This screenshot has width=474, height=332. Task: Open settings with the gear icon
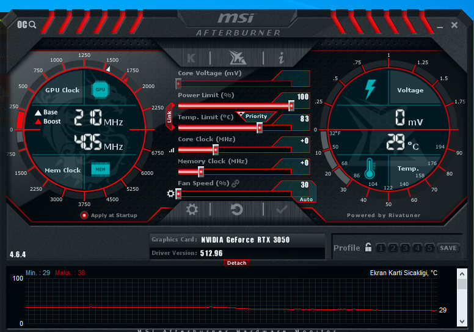[x=192, y=209]
